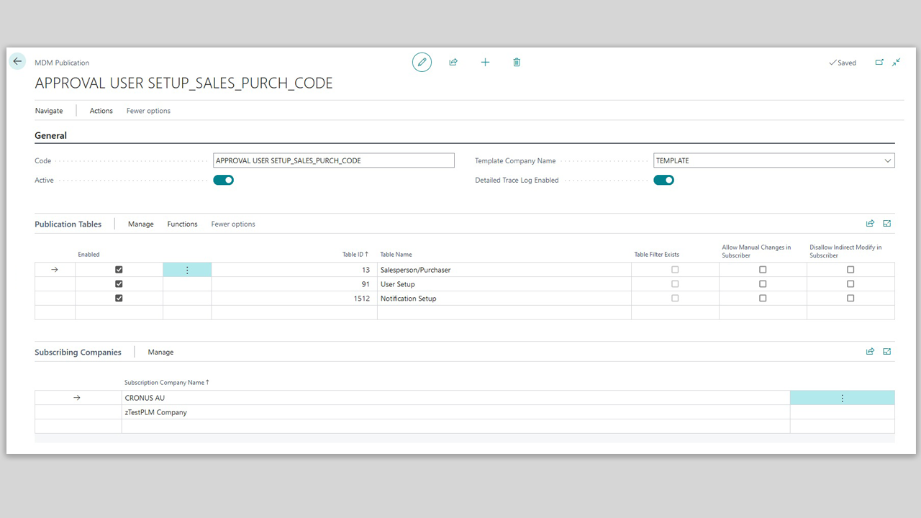This screenshot has width=921, height=518.
Task: Expand the Subscribing Companies part icon
Action: 886,352
